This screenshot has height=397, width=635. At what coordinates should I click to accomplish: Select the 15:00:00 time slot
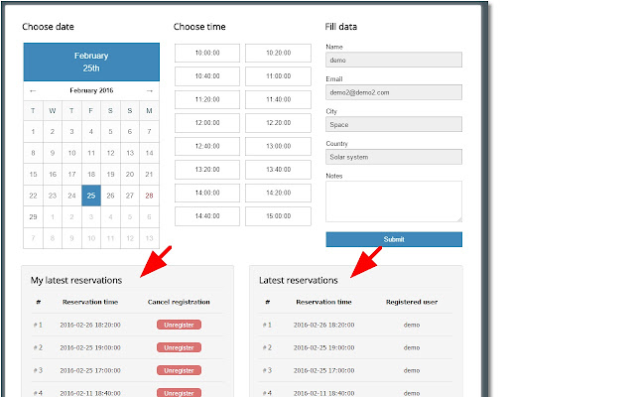[278, 216]
